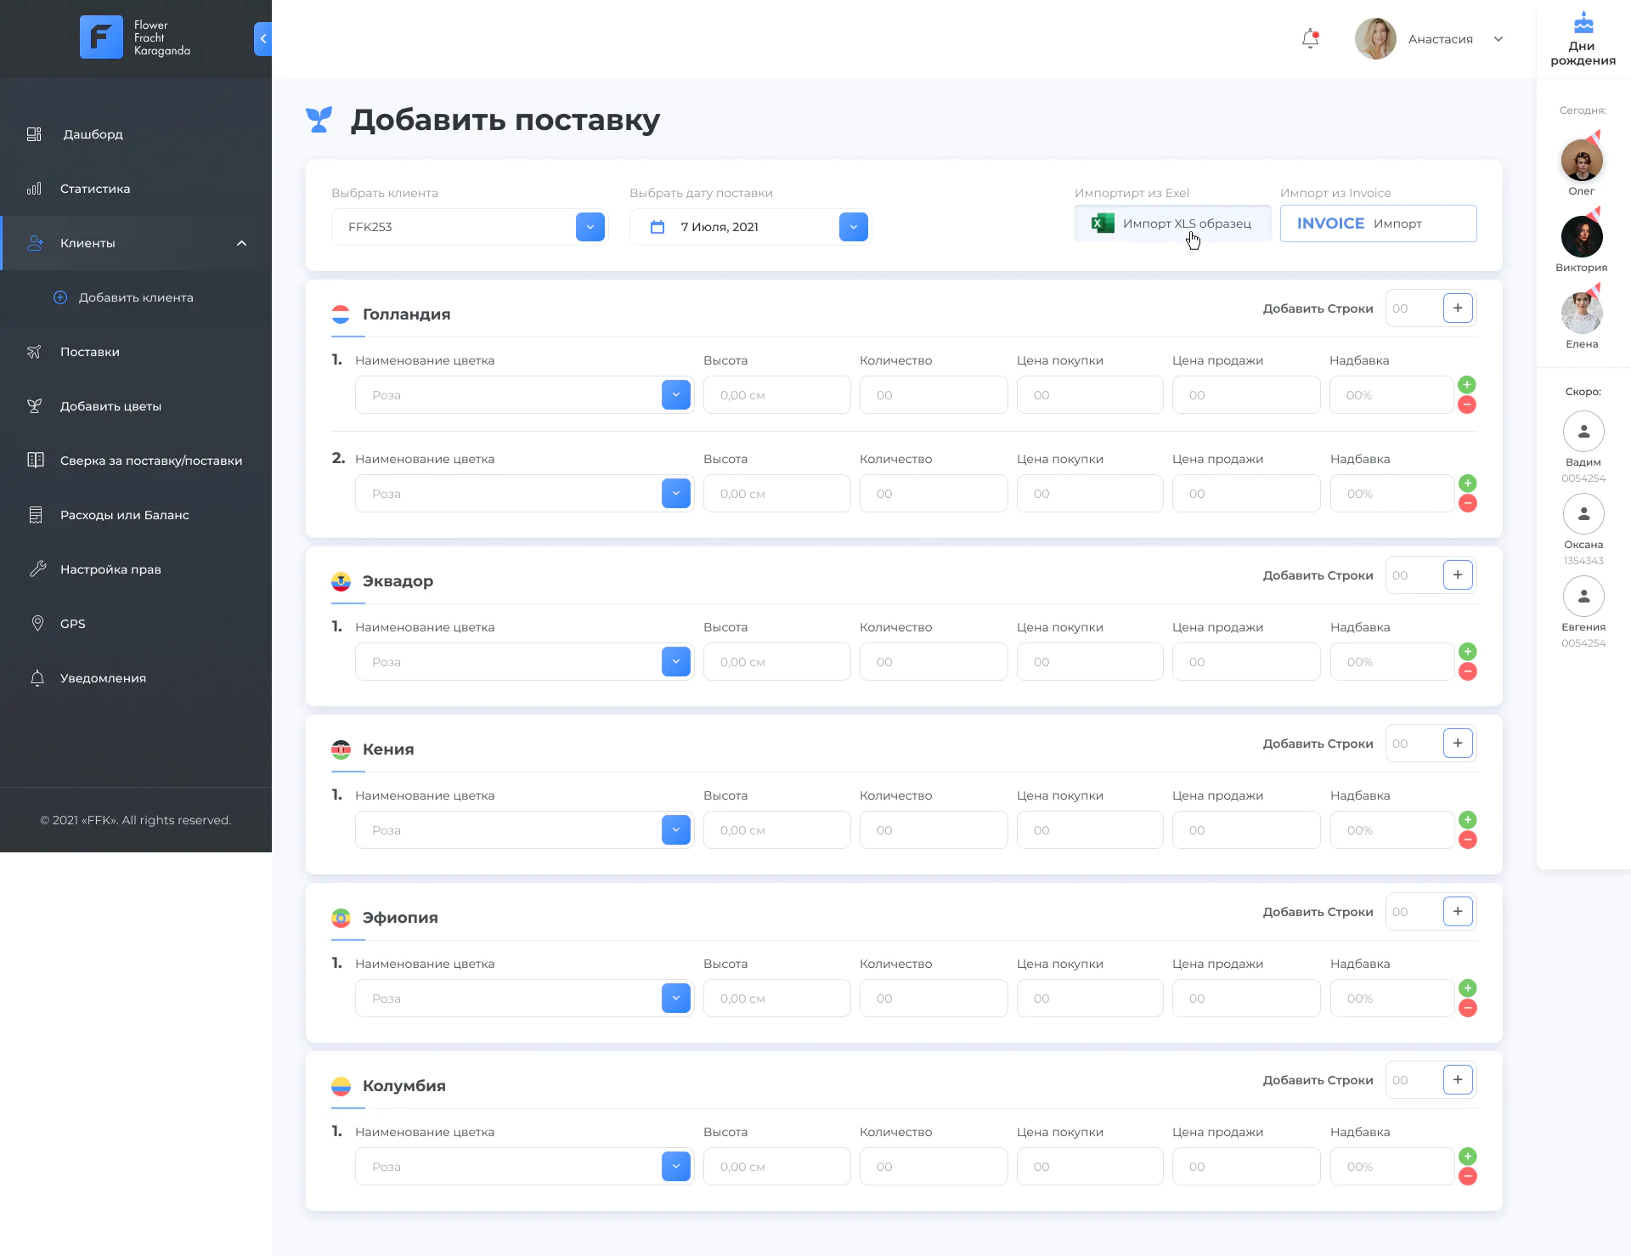Click the red remove icon on Голландия row 2
Screen dimensions: 1631x1256
1467,503
